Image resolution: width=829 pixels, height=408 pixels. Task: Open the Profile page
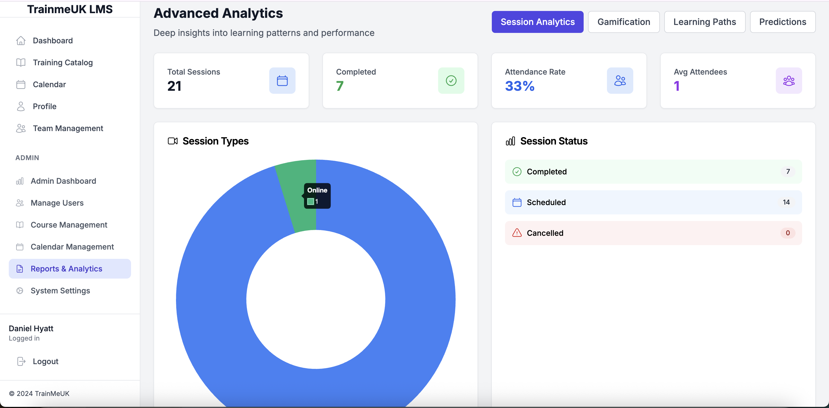click(x=70, y=106)
